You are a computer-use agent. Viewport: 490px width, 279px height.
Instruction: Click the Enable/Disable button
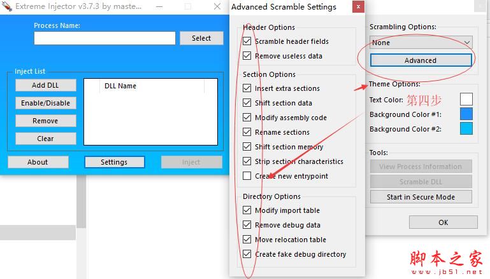tap(46, 103)
